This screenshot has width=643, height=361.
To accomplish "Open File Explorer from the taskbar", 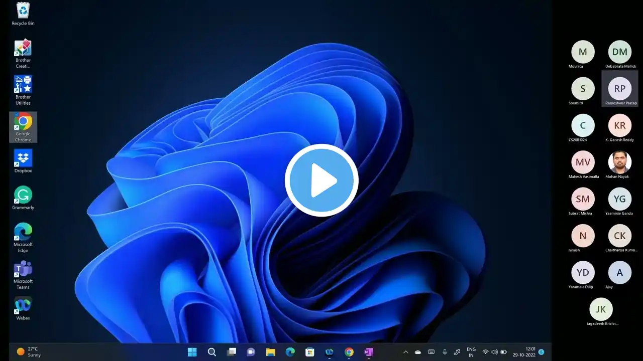I will click(271, 352).
